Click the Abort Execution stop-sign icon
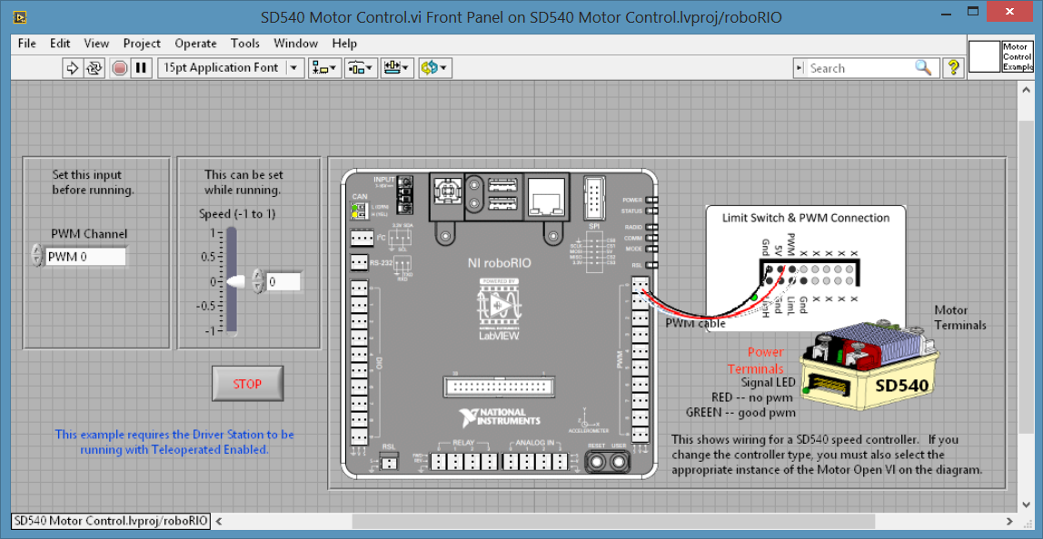Screen dimensions: 1043x539 click(x=118, y=67)
